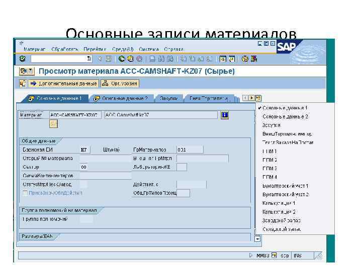Choose ТекстЗаказаНаПоставку in the tab list

(x=288, y=143)
